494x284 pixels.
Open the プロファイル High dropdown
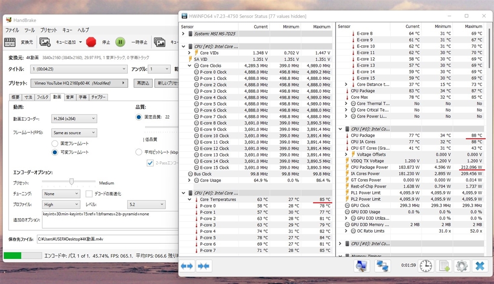coord(61,205)
